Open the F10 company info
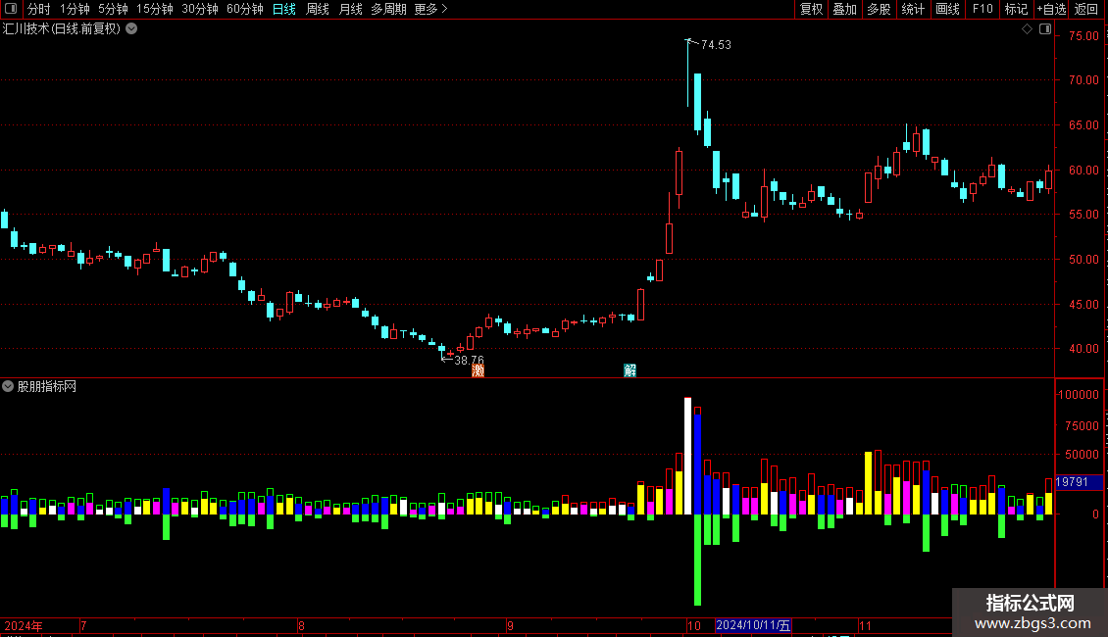This screenshot has width=1108, height=637. pyautogui.click(x=982, y=9)
